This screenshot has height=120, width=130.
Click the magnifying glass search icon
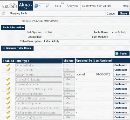[x=47, y=6]
